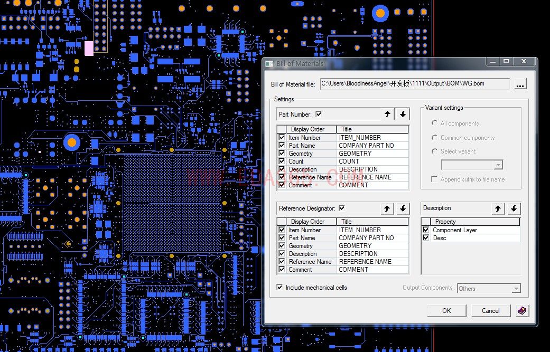Screen dimensions: 550x352
Task: Toggle Append suffix to file name
Action: [x=434, y=179]
